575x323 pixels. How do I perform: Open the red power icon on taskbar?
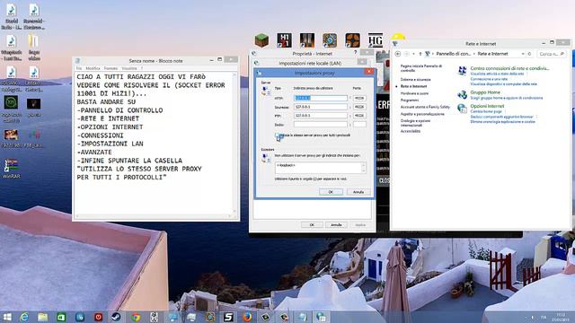(x=98, y=317)
